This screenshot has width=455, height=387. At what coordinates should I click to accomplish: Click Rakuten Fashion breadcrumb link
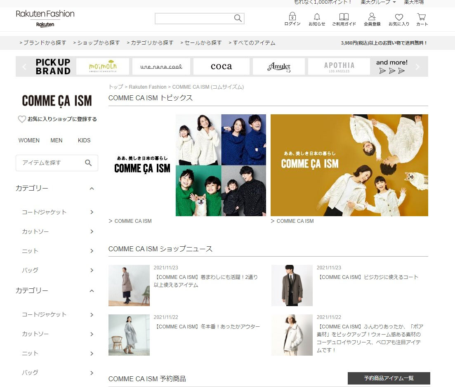(148, 87)
